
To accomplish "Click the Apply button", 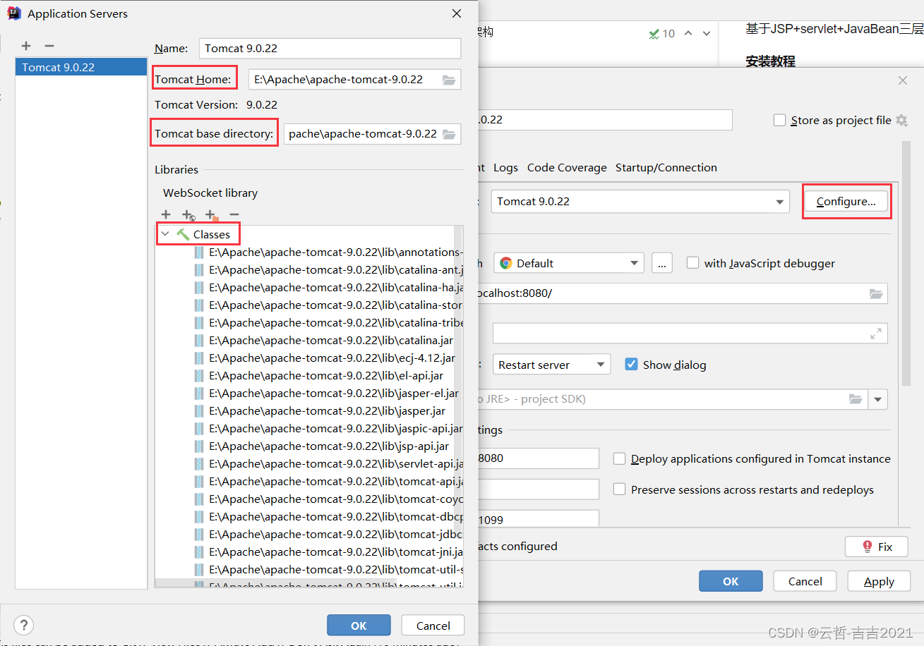I will [879, 581].
